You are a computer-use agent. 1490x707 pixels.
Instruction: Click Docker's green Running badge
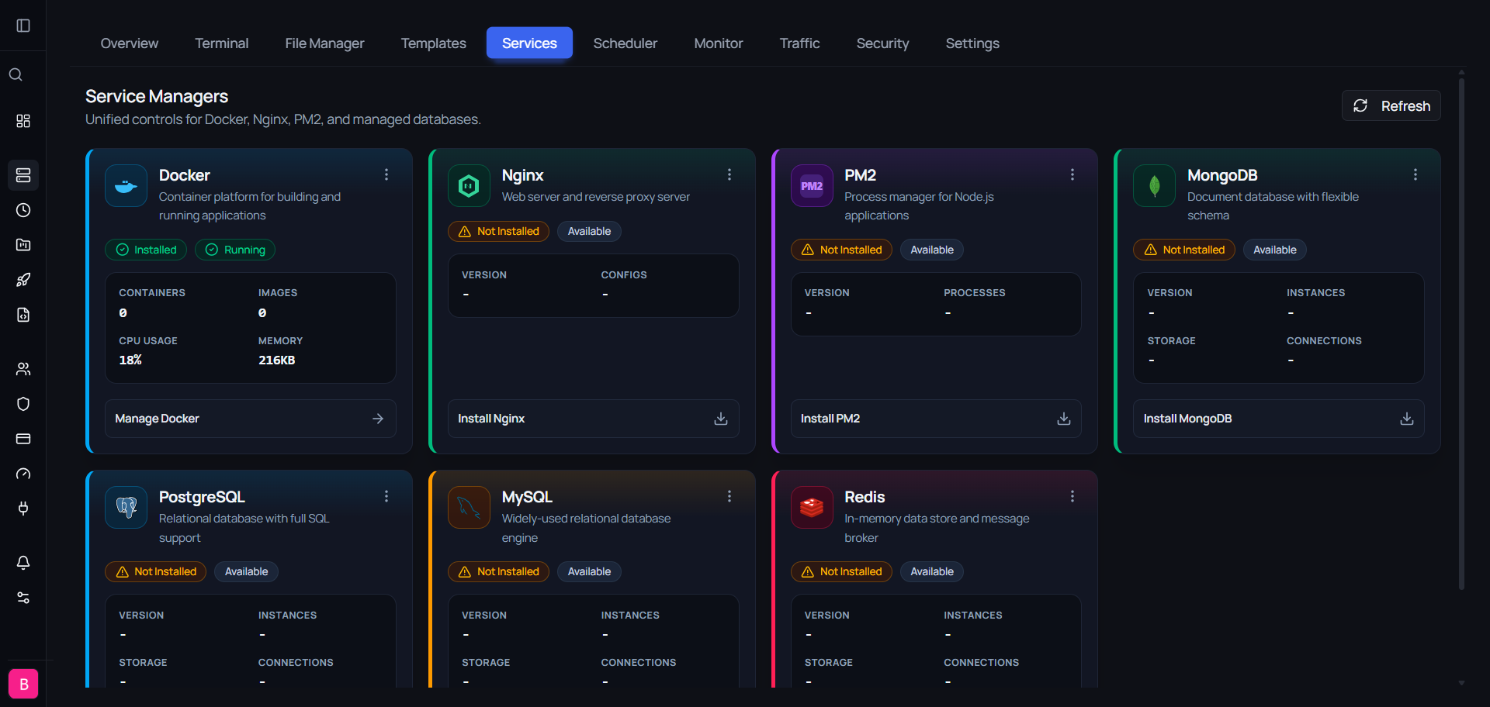(235, 250)
